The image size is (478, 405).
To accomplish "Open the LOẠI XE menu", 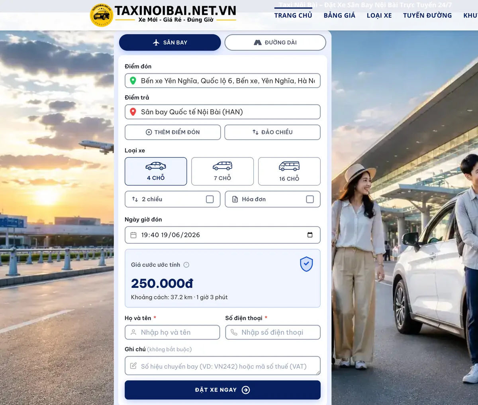I will 379,16.
